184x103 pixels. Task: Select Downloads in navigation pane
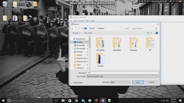coord(81,45)
